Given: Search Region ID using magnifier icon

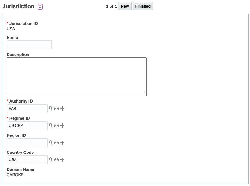Looking at the screenshot, I should pyautogui.click(x=51, y=143).
